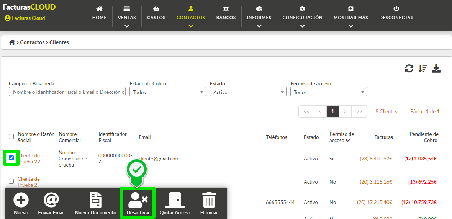Click the pie chart icon above INFORMES

pos(259,9)
